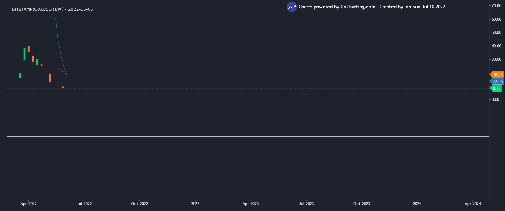
Task: Click the blue 17.56 price tag
Action: 497,81
